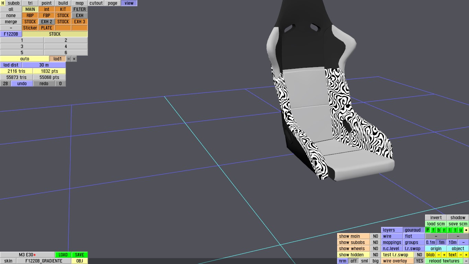Click the 30 m lod distance value
Image resolution: width=469 pixels, height=264 pixels.
pyautogui.click(x=44, y=65)
